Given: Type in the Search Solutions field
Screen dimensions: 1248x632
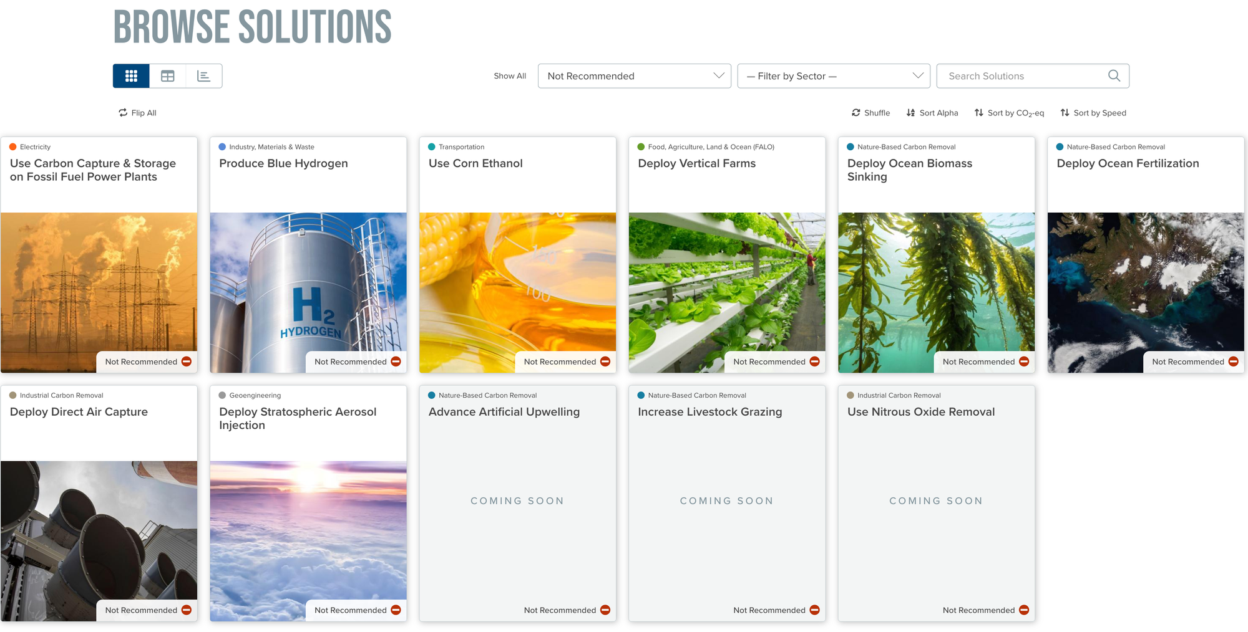Looking at the screenshot, I should coord(1023,76).
